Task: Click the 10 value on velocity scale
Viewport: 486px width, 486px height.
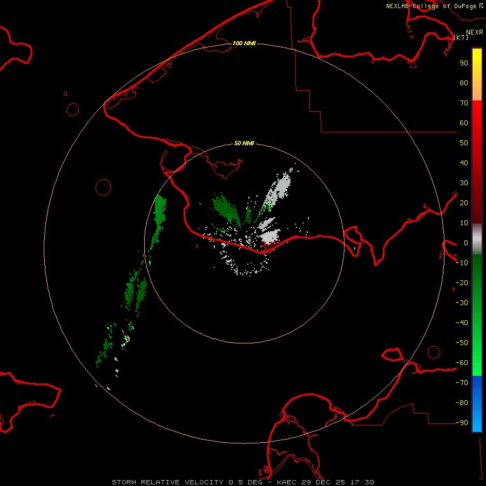Action: 464,223
